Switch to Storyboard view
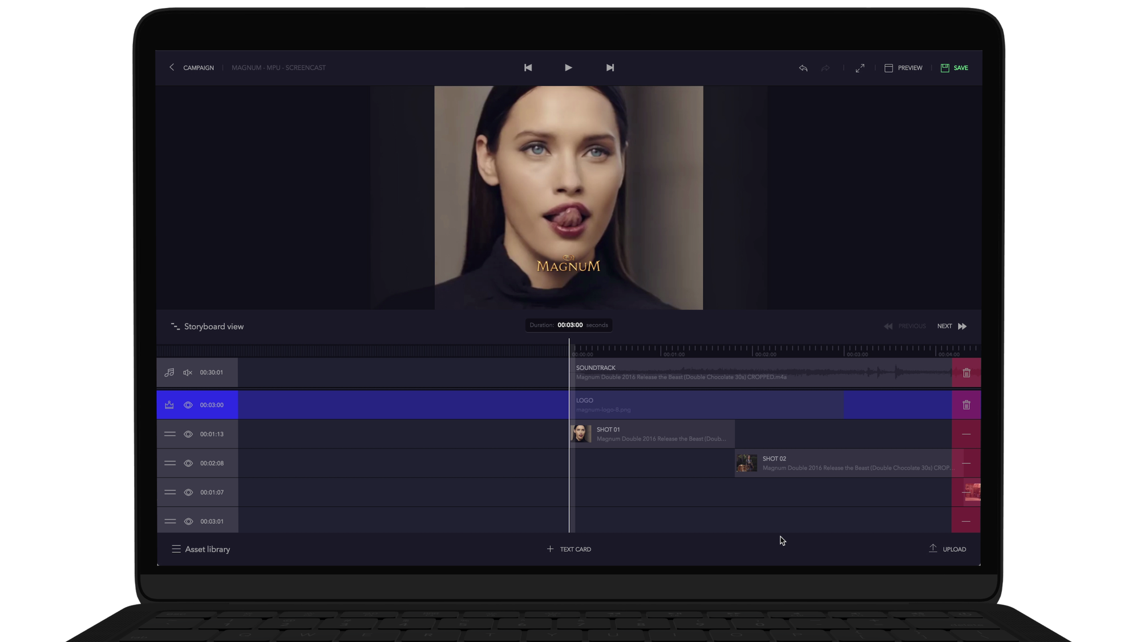This screenshot has width=1141, height=642. point(207,326)
